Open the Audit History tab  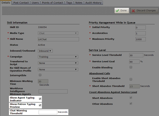(x=93, y=3)
